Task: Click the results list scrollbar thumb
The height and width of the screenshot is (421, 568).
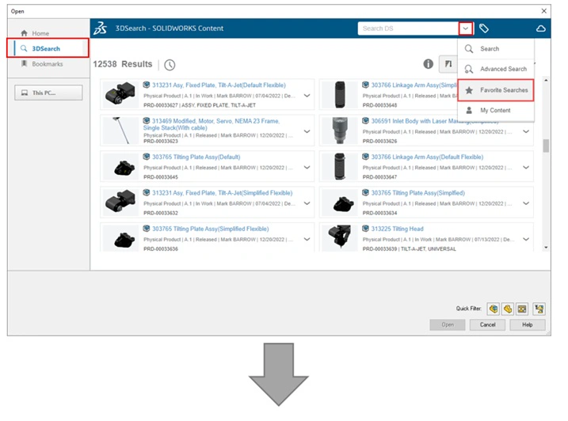Action: click(x=546, y=146)
